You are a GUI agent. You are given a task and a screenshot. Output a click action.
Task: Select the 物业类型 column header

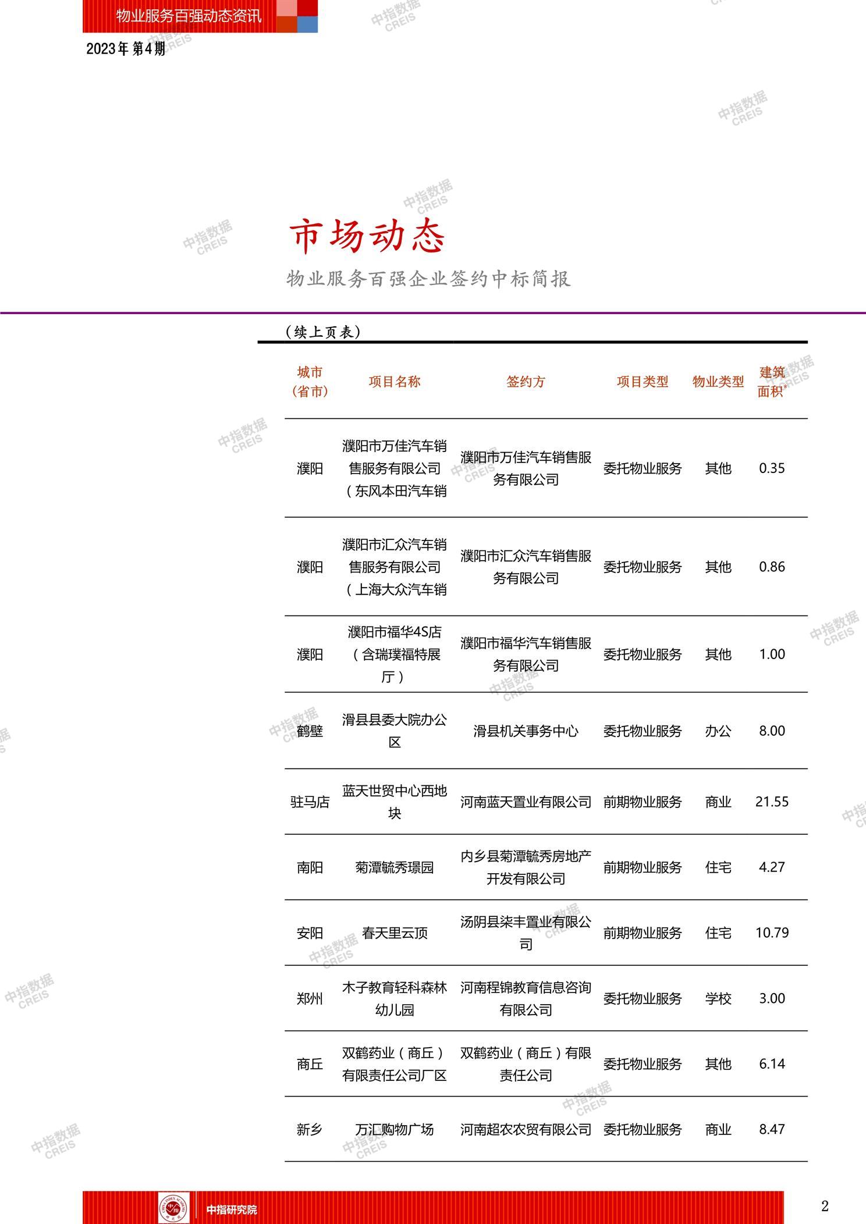tap(718, 382)
